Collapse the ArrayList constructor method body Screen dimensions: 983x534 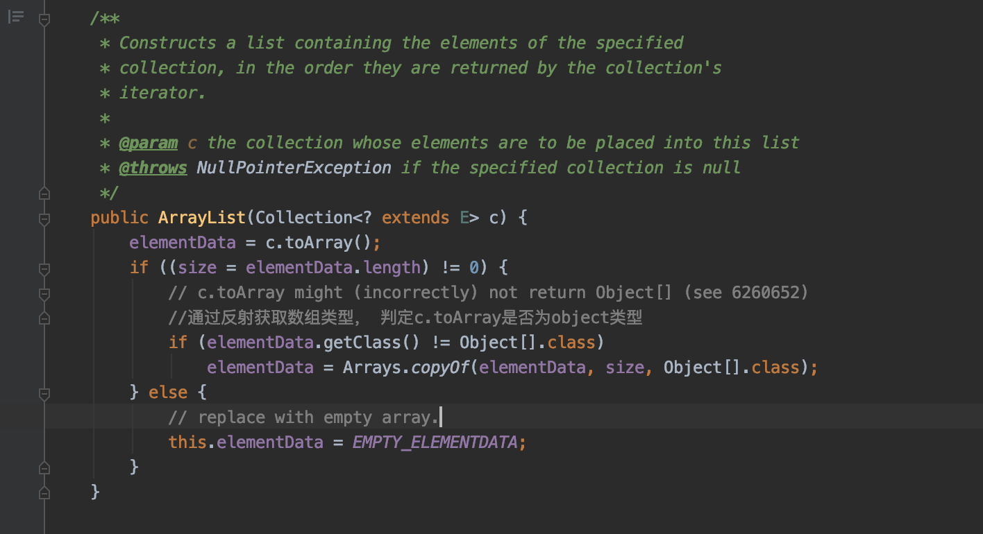pyautogui.click(x=44, y=218)
